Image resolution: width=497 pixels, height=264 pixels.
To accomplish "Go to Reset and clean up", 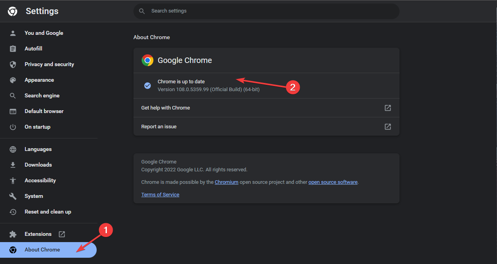I will tap(48, 212).
